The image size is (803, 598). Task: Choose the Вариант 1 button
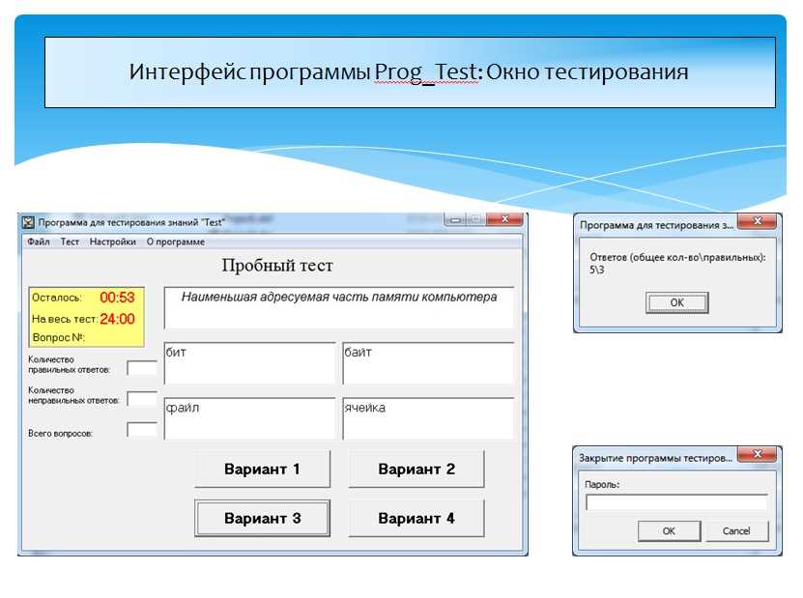tap(262, 469)
